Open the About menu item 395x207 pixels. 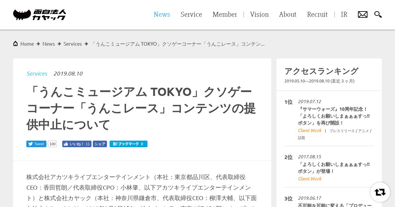pyautogui.click(x=288, y=14)
